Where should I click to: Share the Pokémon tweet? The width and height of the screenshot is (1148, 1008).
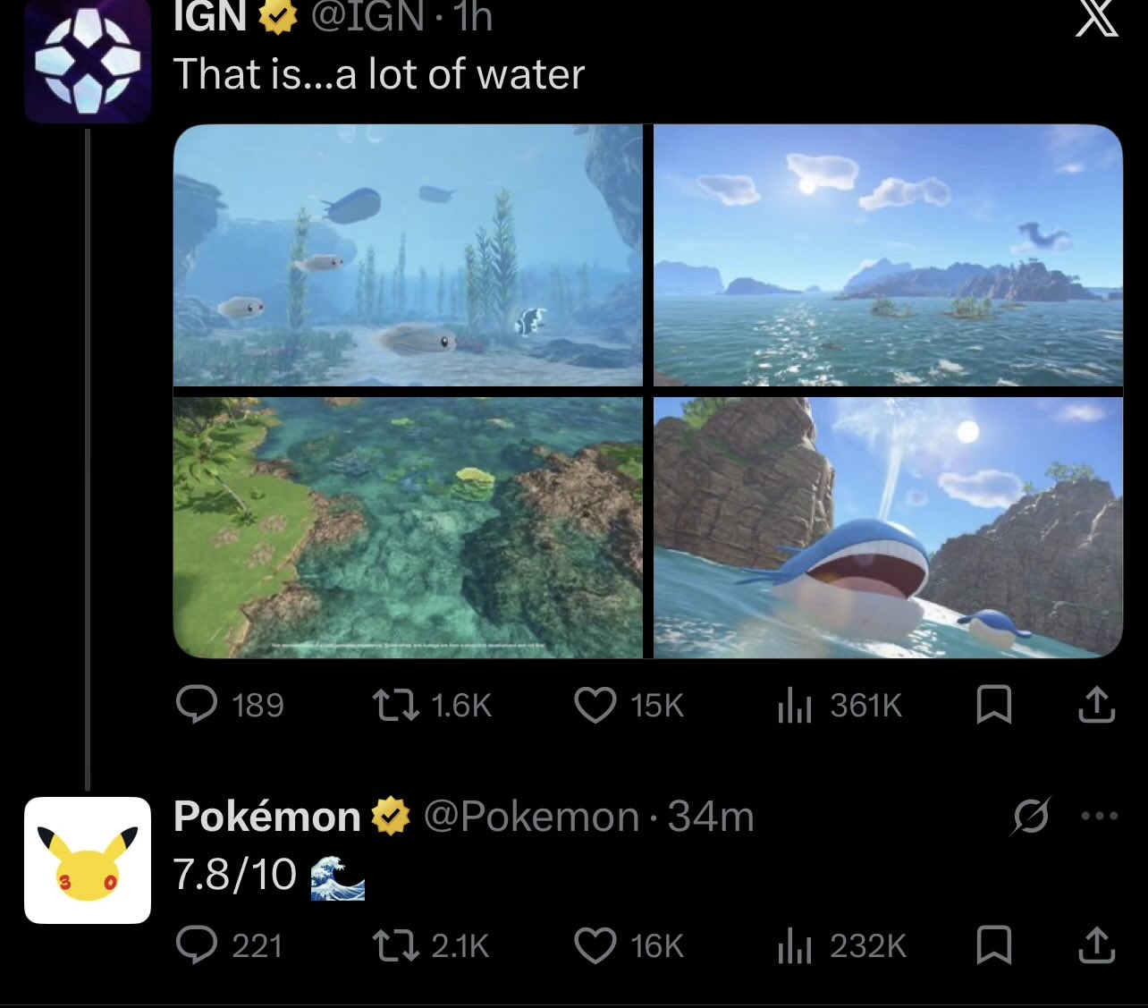1096,945
